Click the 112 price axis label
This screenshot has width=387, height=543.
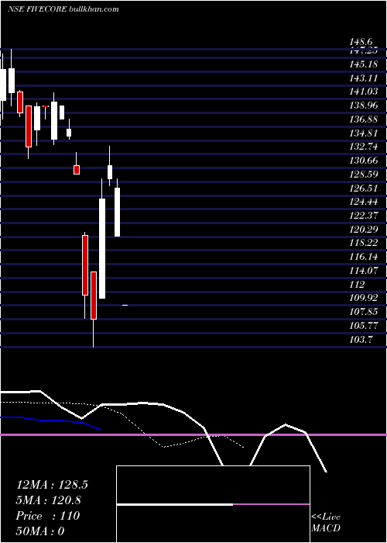click(357, 285)
